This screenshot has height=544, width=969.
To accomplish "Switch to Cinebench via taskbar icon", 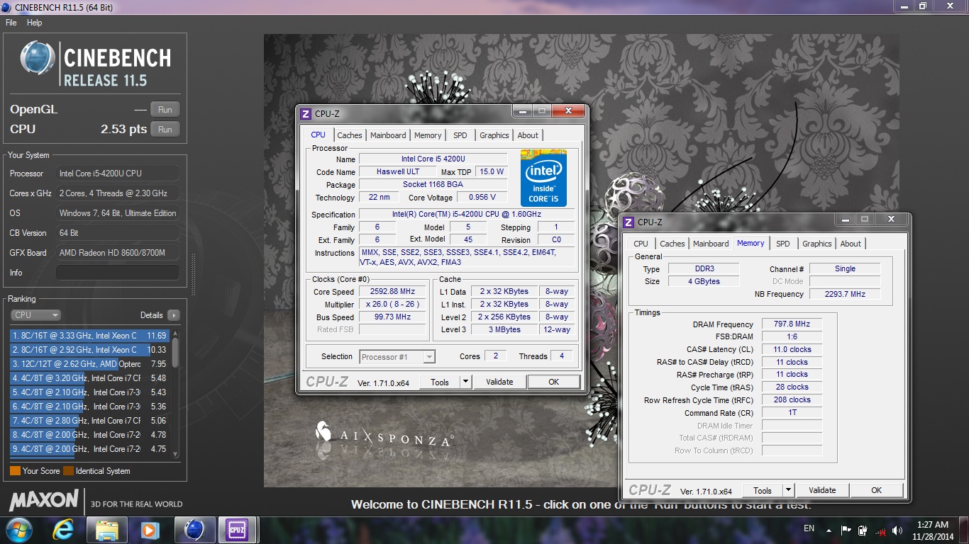I will (194, 530).
